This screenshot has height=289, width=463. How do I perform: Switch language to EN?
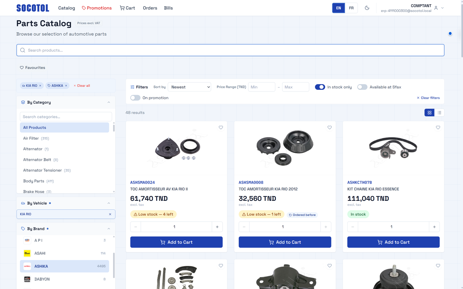[339, 8]
